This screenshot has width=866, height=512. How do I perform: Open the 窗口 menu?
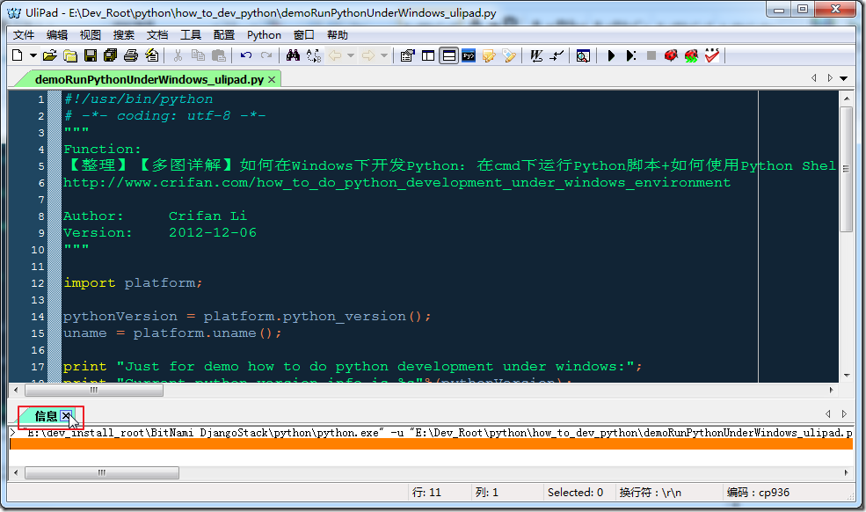304,35
